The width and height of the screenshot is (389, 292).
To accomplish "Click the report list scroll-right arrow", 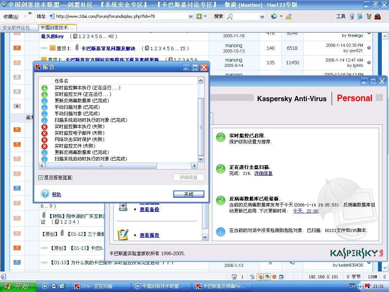I will pos(194,166).
